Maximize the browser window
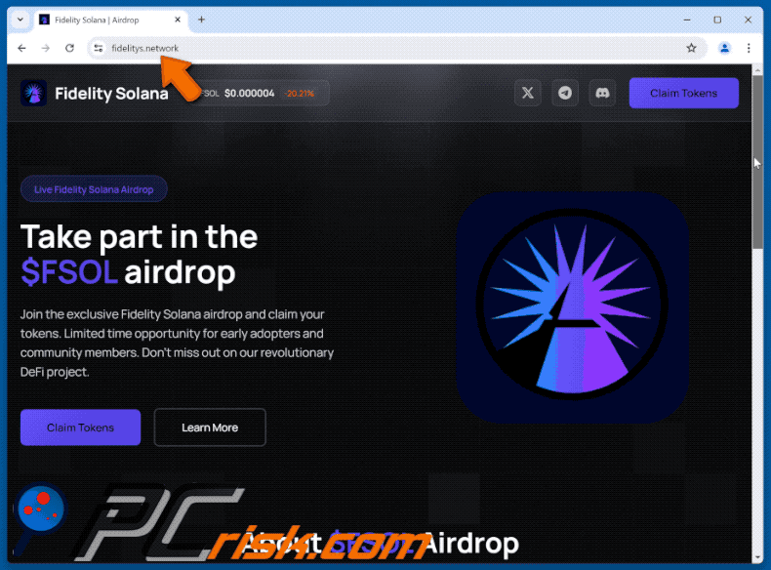 717,20
